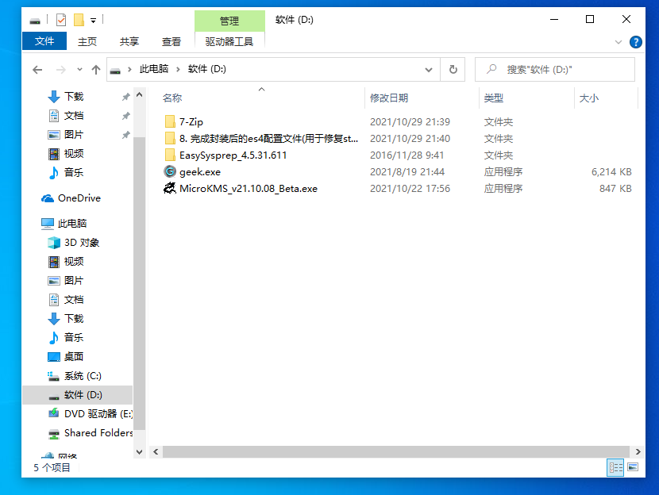
Task: Sort files by 名称 column header
Action: pyautogui.click(x=172, y=98)
